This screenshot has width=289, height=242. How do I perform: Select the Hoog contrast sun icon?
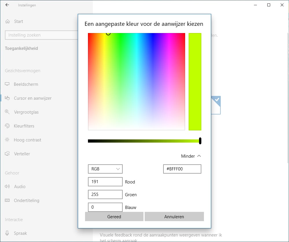click(7, 140)
